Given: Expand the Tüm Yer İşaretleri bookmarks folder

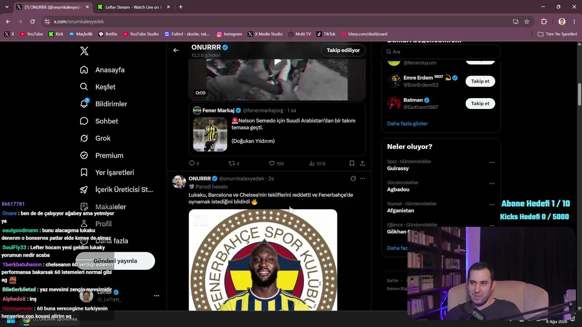Looking at the screenshot, I should click(x=557, y=34).
